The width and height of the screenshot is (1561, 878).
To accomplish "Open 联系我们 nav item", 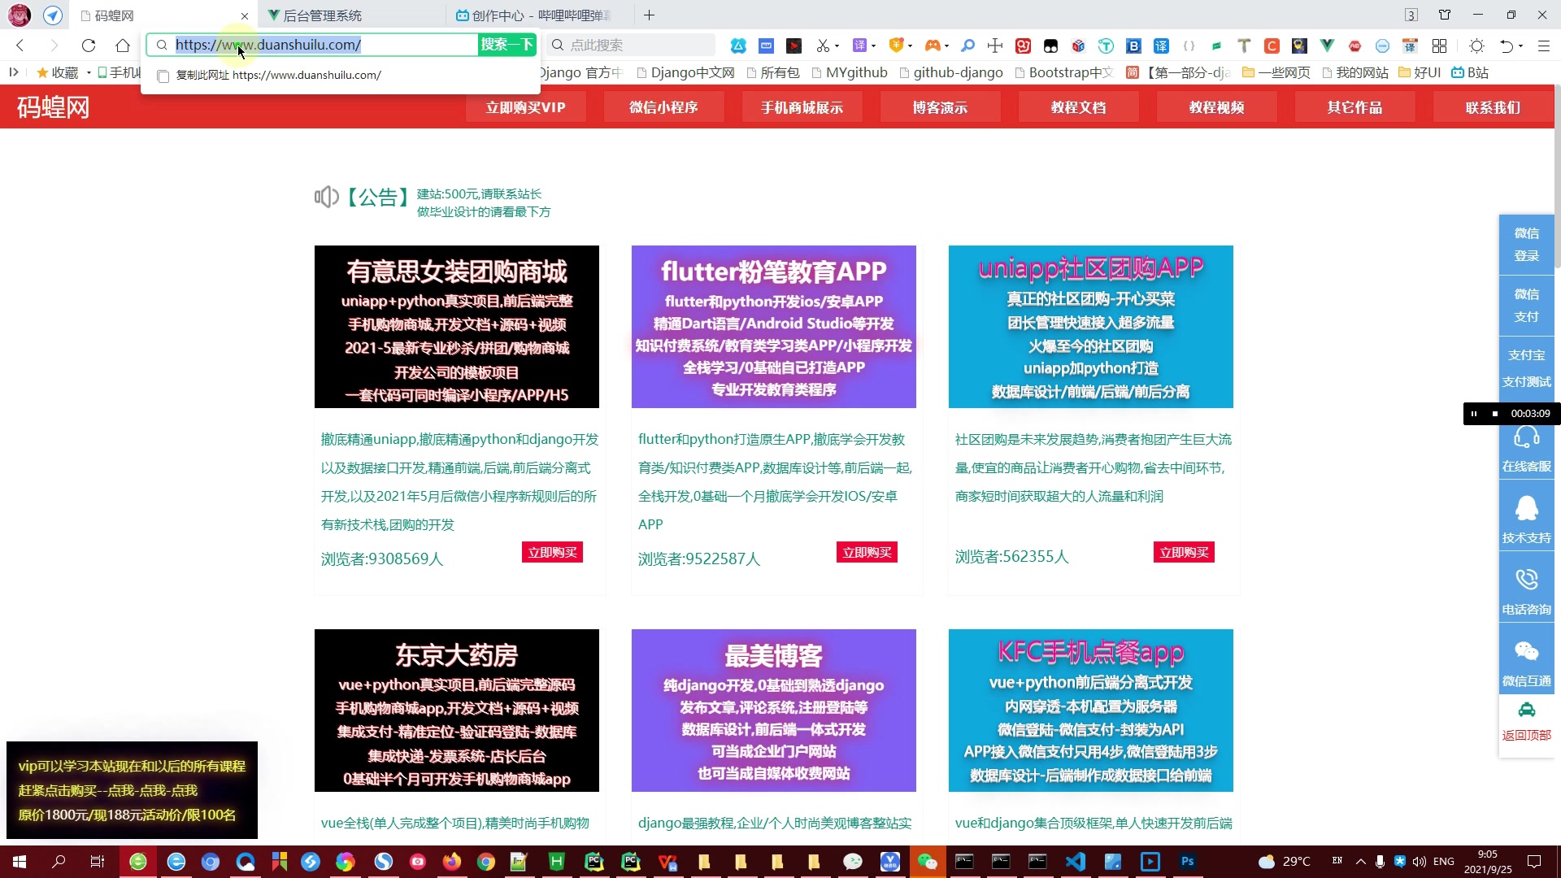I will tap(1494, 107).
